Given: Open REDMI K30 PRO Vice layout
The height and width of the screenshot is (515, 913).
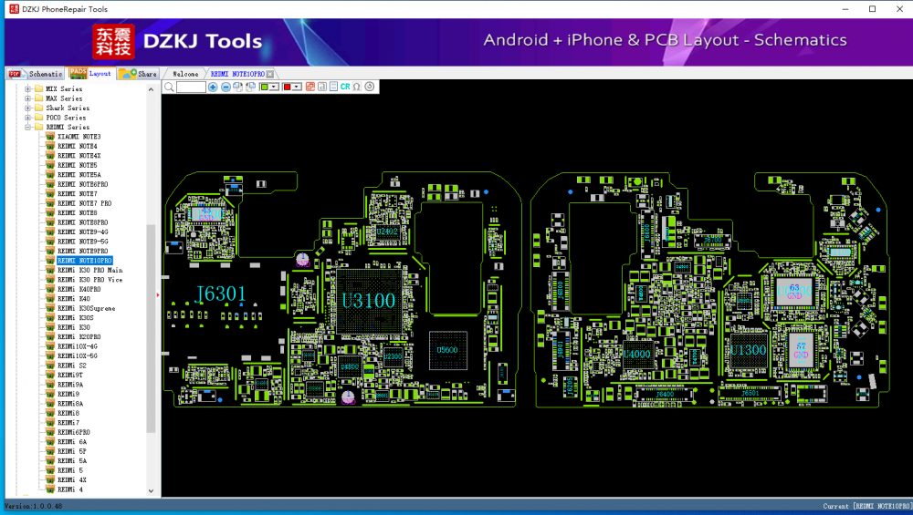Looking at the screenshot, I should 90,280.
